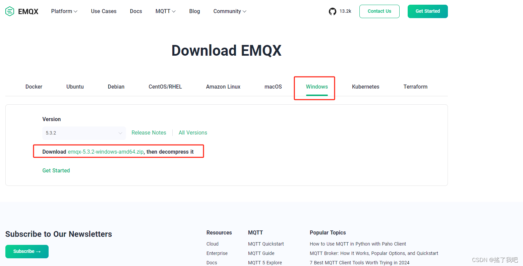Open the Enterprise resources link
Image resolution: width=523 pixels, height=266 pixels.
pyautogui.click(x=217, y=253)
